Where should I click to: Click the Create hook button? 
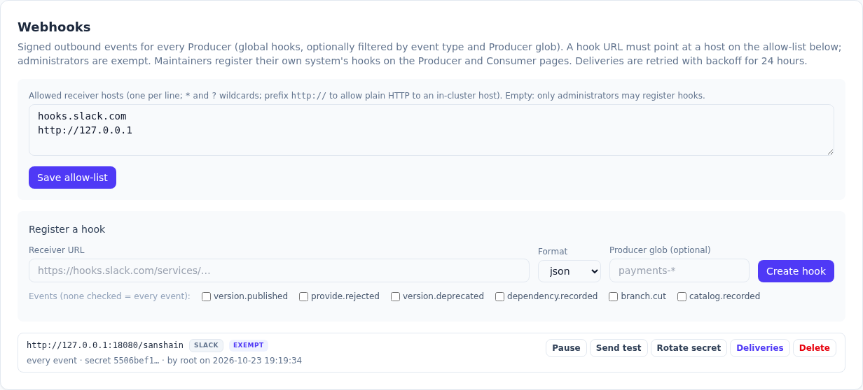click(796, 271)
